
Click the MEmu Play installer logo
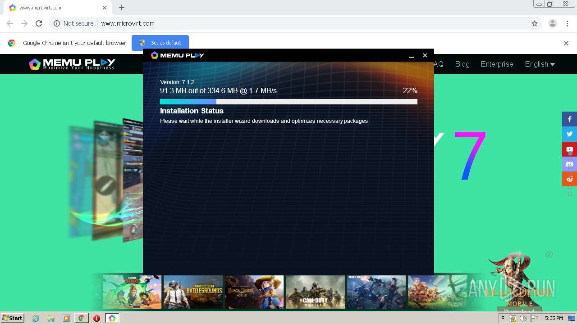click(177, 55)
